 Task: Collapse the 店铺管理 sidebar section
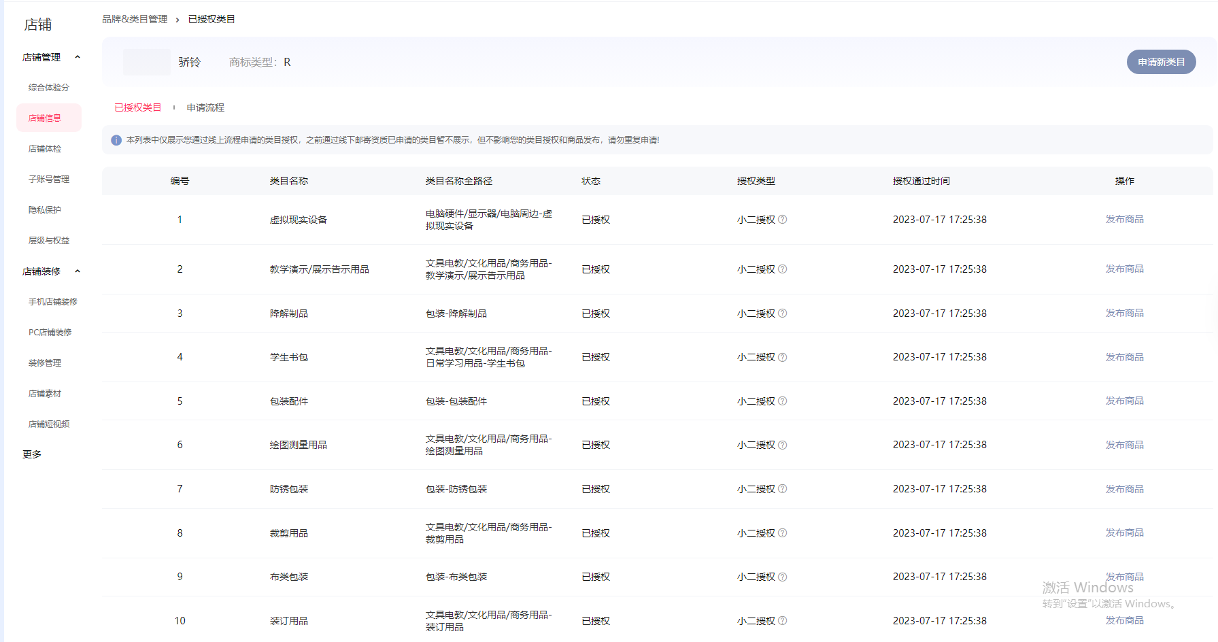[x=78, y=57]
